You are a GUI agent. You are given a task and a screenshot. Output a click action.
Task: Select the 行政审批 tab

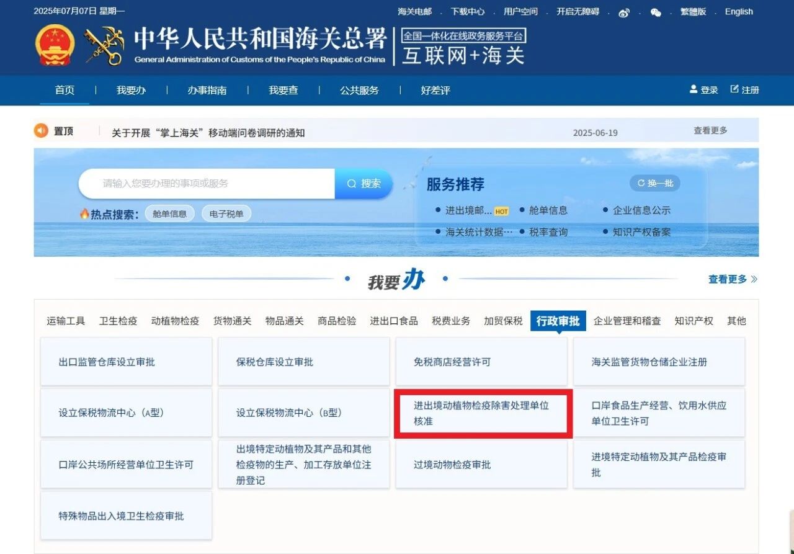(x=558, y=321)
